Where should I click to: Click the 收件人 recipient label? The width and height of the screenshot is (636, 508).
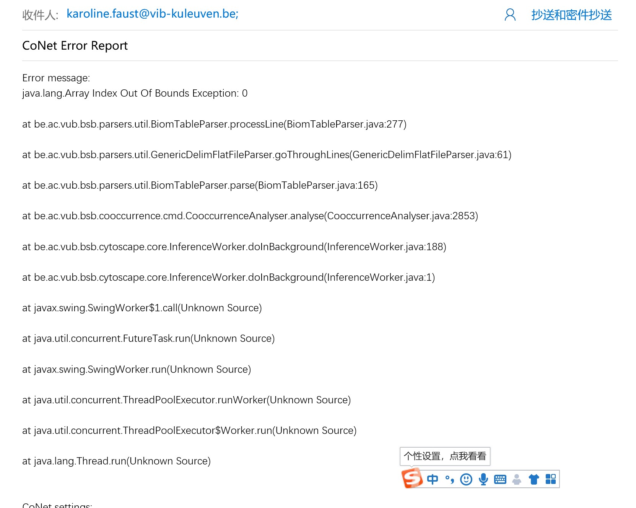(40, 15)
